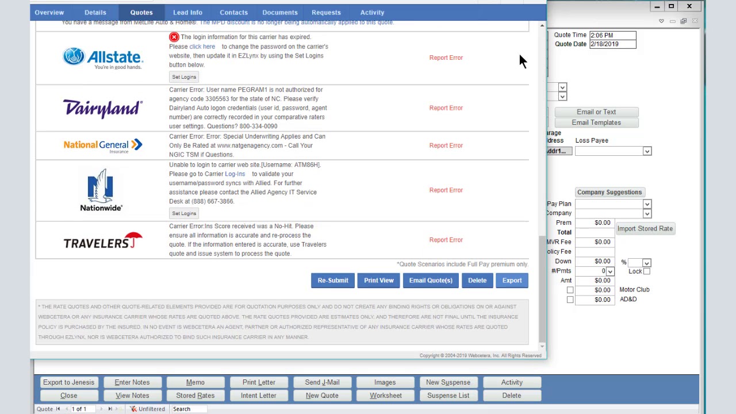The height and width of the screenshot is (414, 736).
Task: Click Re-Submit button
Action: point(333,281)
